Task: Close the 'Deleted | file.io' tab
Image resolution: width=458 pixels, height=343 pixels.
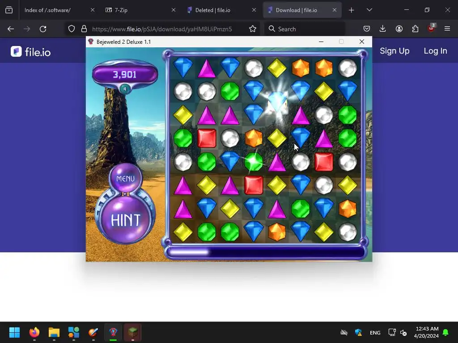Action: (x=254, y=10)
